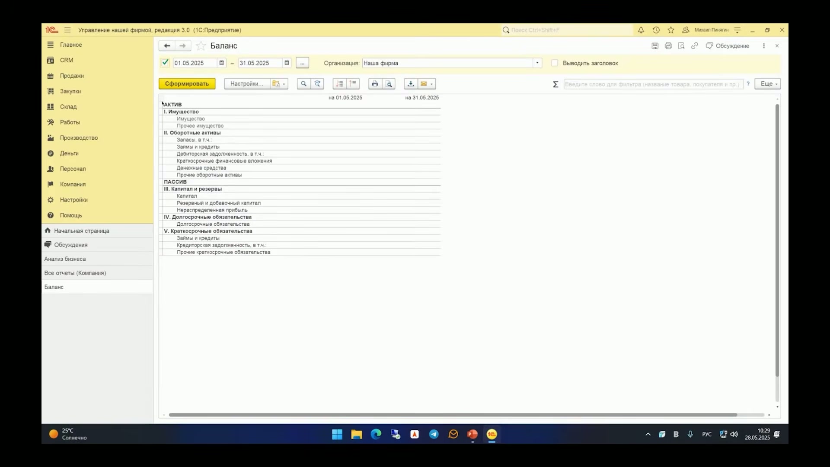
Task: Click the vertical scrollbar of report
Action: (x=777, y=240)
